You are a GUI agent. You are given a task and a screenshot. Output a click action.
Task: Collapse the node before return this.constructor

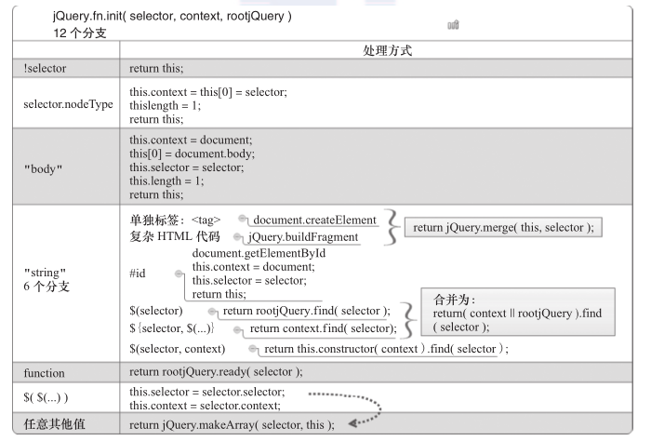(x=252, y=348)
